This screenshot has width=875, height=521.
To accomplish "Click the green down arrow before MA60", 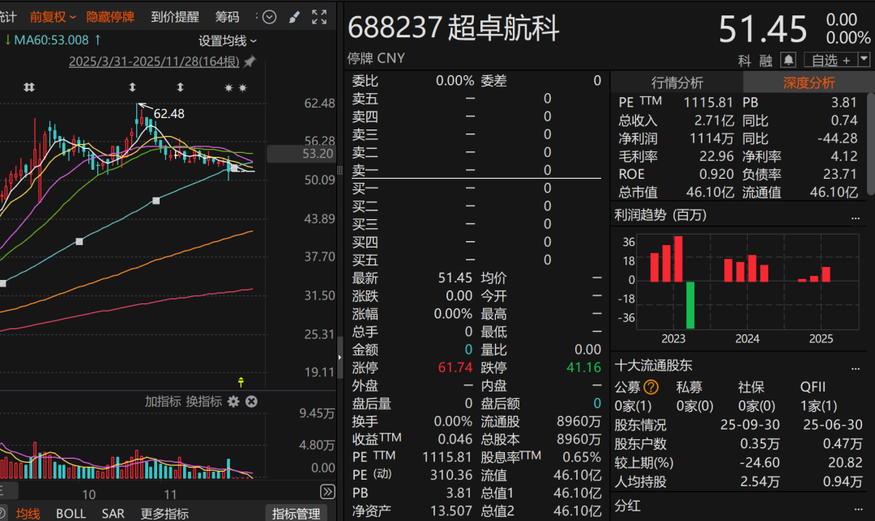I will (7, 40).
